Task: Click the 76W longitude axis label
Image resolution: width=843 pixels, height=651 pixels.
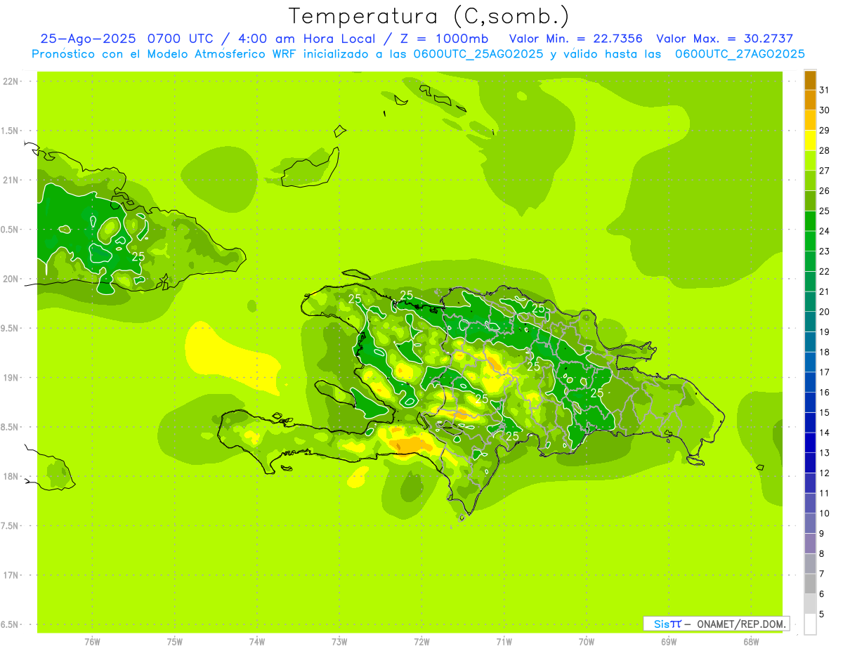Action: [92, 641]
